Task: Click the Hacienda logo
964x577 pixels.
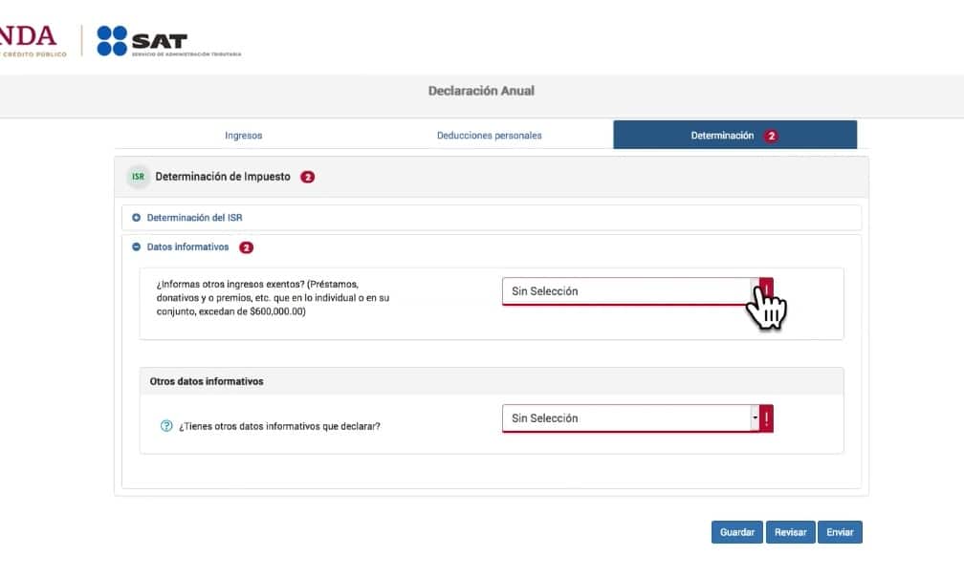Action: tap(29, 40)
